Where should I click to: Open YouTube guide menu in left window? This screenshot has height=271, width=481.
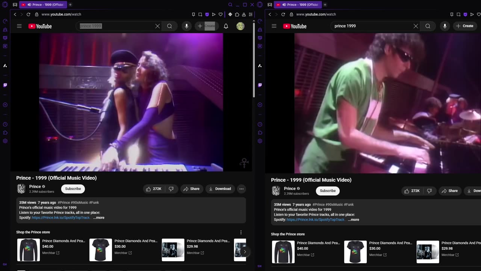19,26
